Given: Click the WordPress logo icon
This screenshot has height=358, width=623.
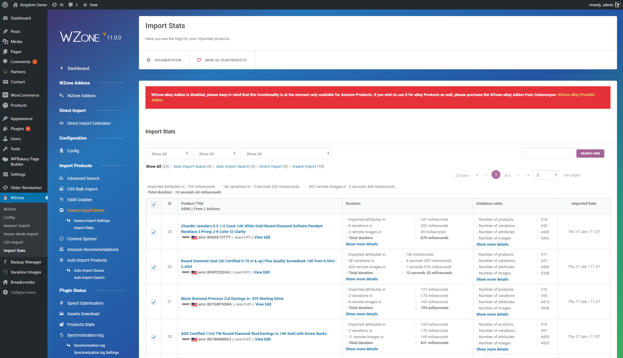Looking at the screenshot, I should tap(5, 5).
